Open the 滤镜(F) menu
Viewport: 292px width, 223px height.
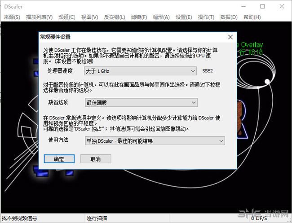(x=139, y=17)
